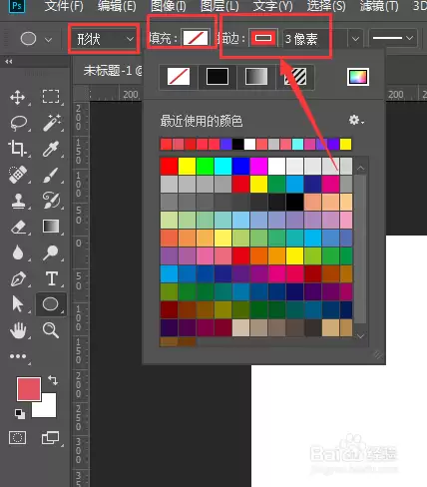The image size is (427, 487).
Task: Open the 描边 stroke swatch picker
Action: (x=263, y=38)
